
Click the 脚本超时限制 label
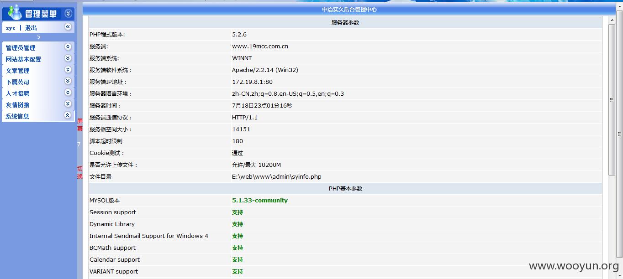106,141
